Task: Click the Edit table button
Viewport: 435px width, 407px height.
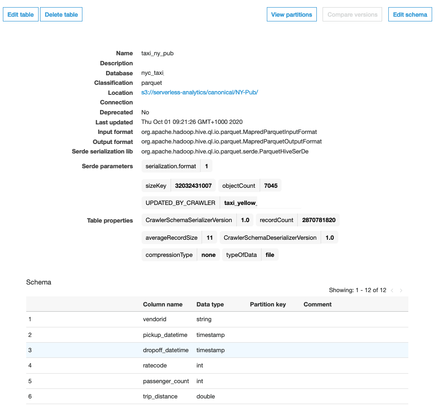Action: (20, 14)
